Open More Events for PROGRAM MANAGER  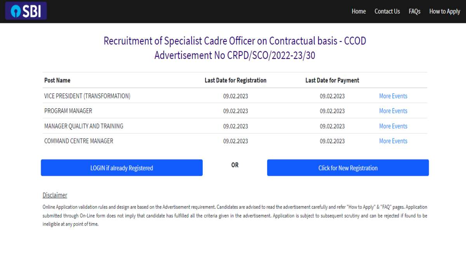(x=393, y=111)
